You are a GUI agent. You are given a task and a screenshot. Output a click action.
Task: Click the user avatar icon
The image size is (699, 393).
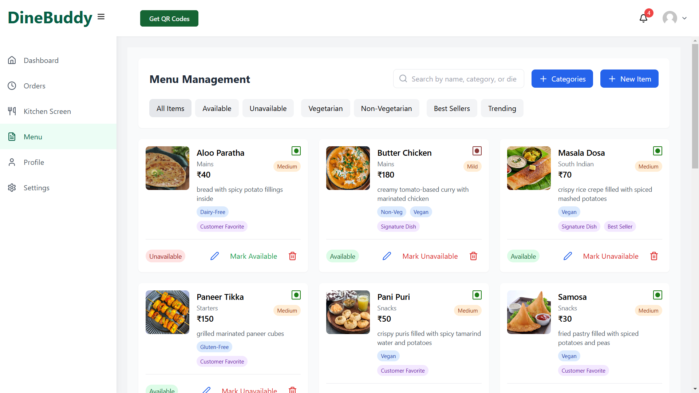(670, 18)
